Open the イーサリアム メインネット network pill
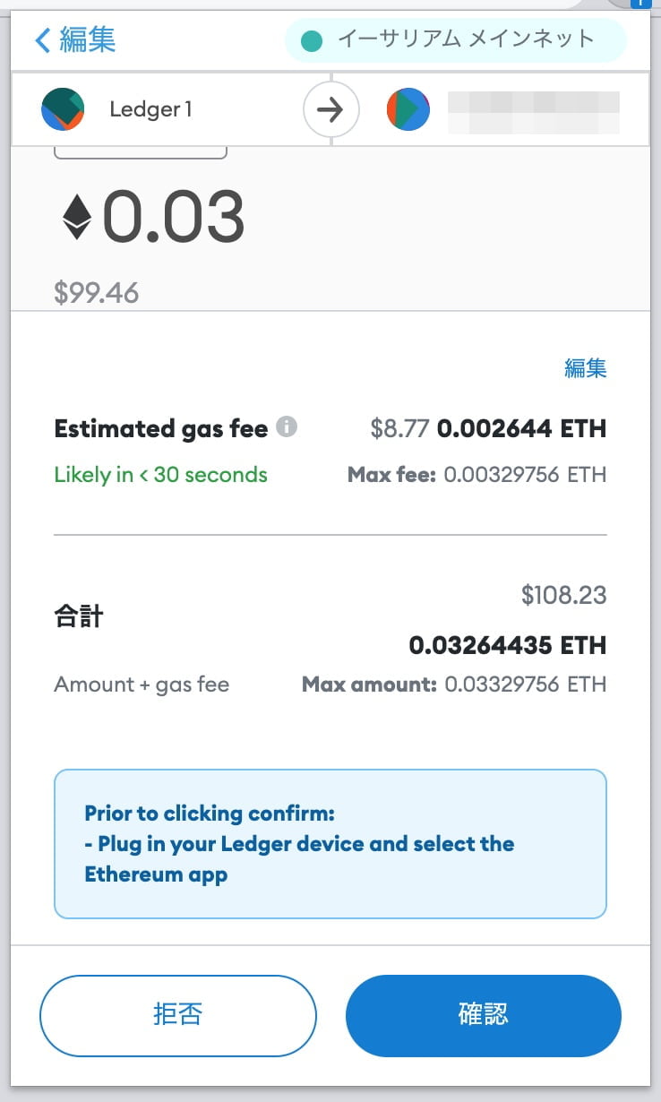The width and height of the screenshot is (661, 1102). (455, 40)
